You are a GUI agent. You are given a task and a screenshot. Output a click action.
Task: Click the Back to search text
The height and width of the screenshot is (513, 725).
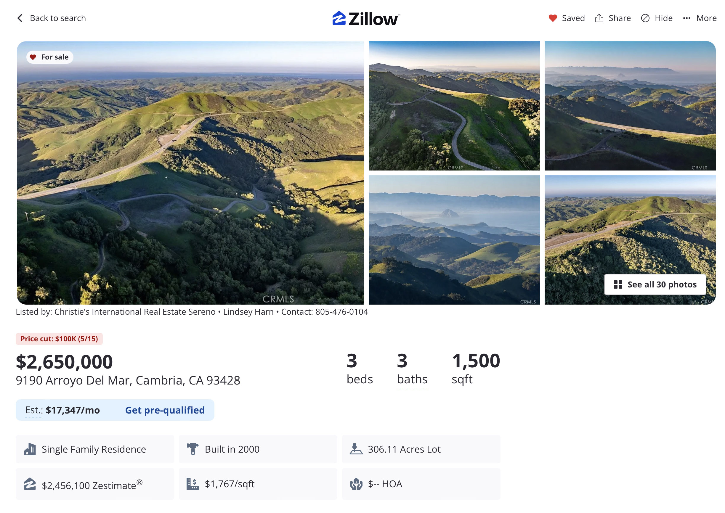pos(58,18)
